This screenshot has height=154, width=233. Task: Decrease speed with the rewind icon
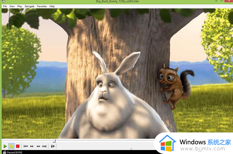(31, 146)
